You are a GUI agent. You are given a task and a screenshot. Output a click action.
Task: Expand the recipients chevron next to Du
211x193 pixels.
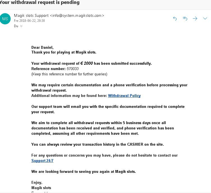[x=21, y=26]
